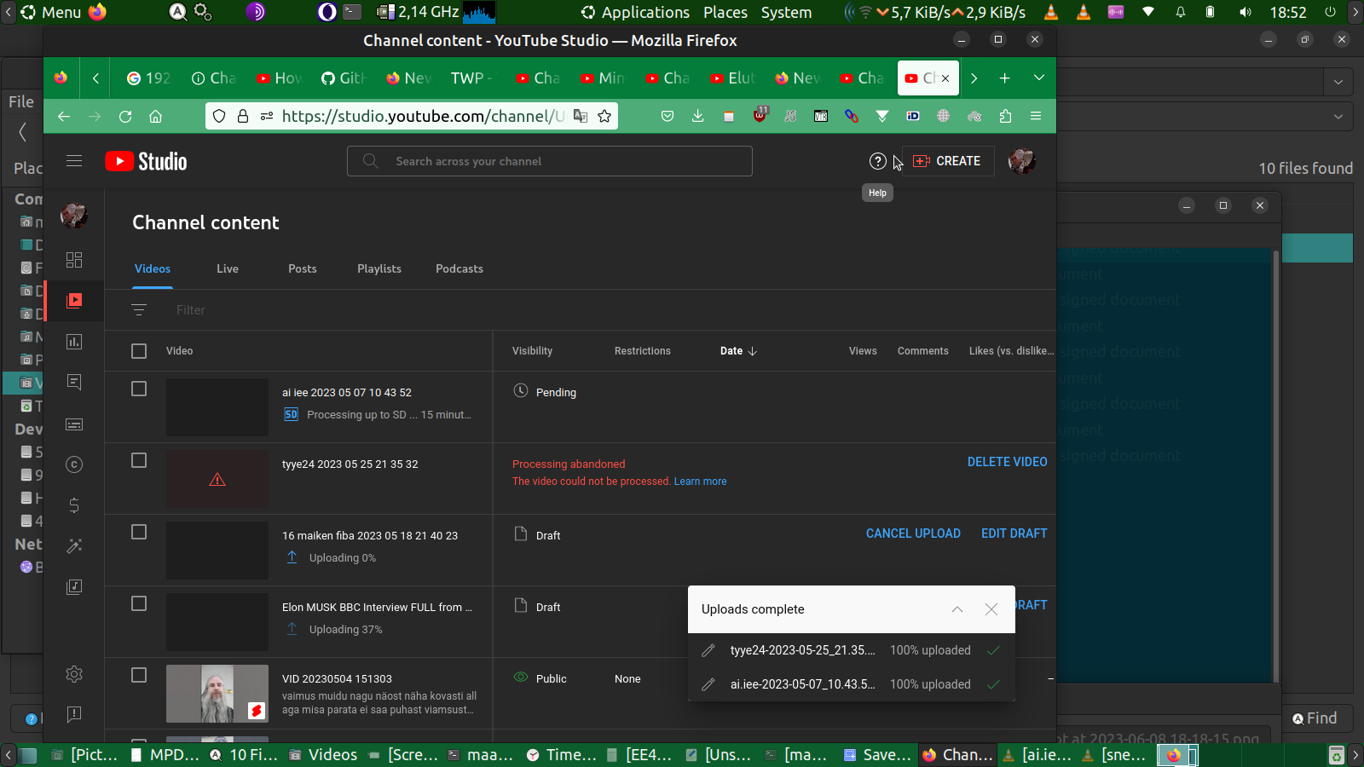
Task: Tick the select-all videos checkbox
Action: point(139,351)
